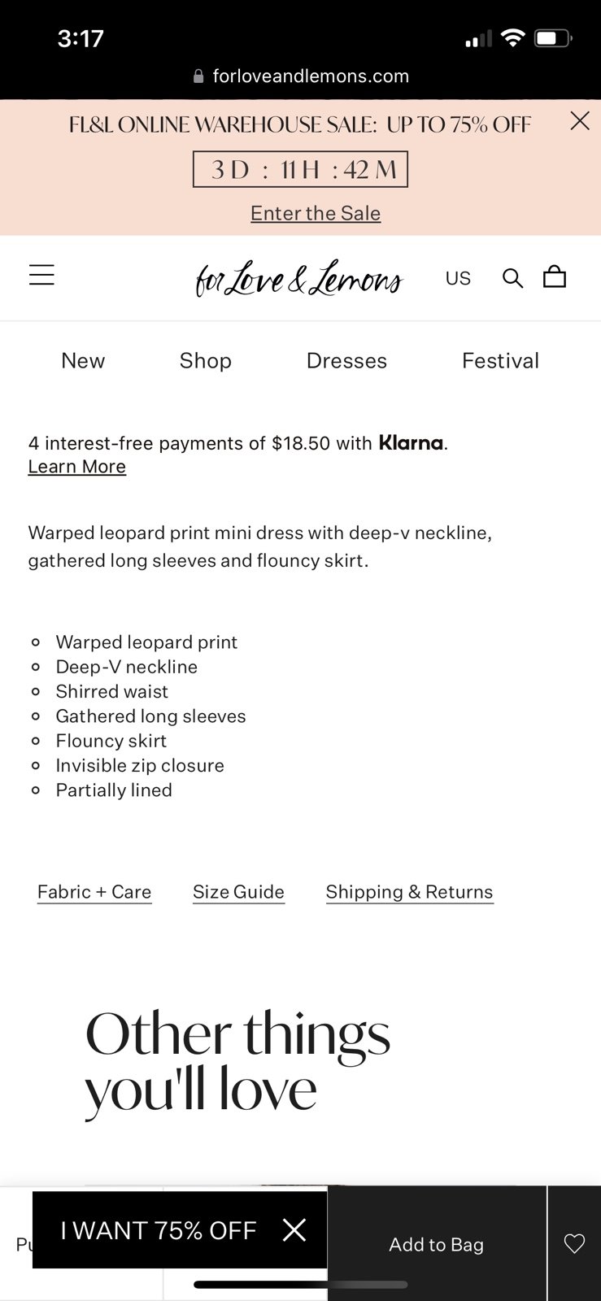Open the hamburger navigation menu
601x1301 pixels.
point(41,275)
